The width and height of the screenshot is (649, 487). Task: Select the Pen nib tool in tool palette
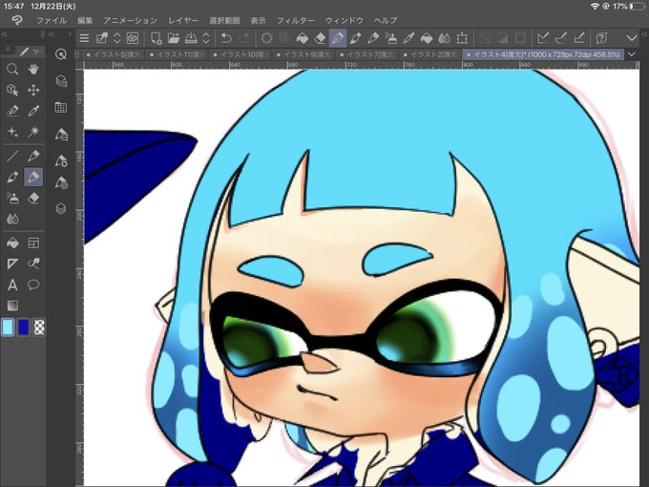12,178
